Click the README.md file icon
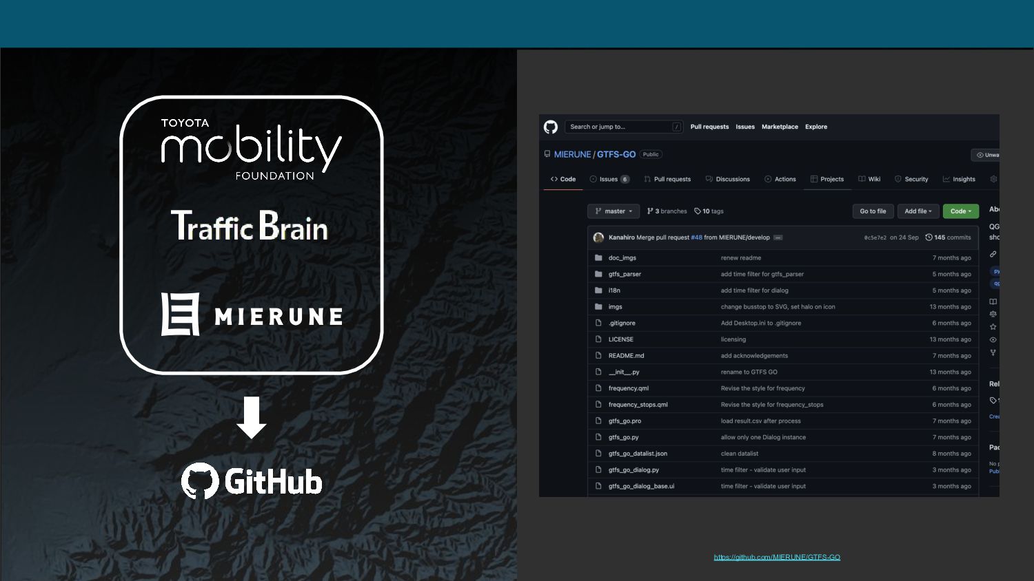 [x=598, y=356]
